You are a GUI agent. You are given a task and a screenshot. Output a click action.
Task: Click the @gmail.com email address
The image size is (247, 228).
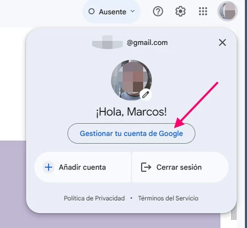coord(130,43)
